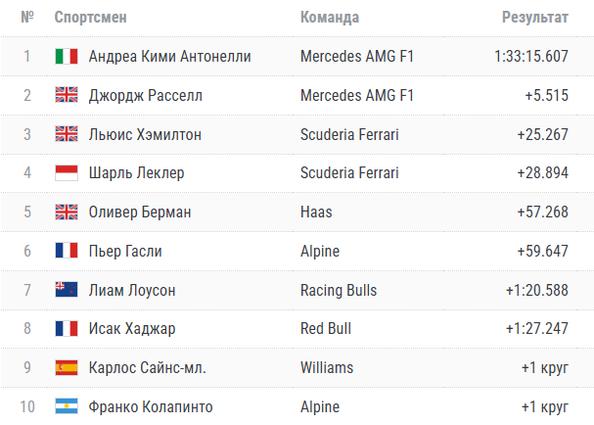Viewport: 594px width, 425px height.
Task: Click the French flag next to Пьер Гасли
Action: tap(66, 251)
